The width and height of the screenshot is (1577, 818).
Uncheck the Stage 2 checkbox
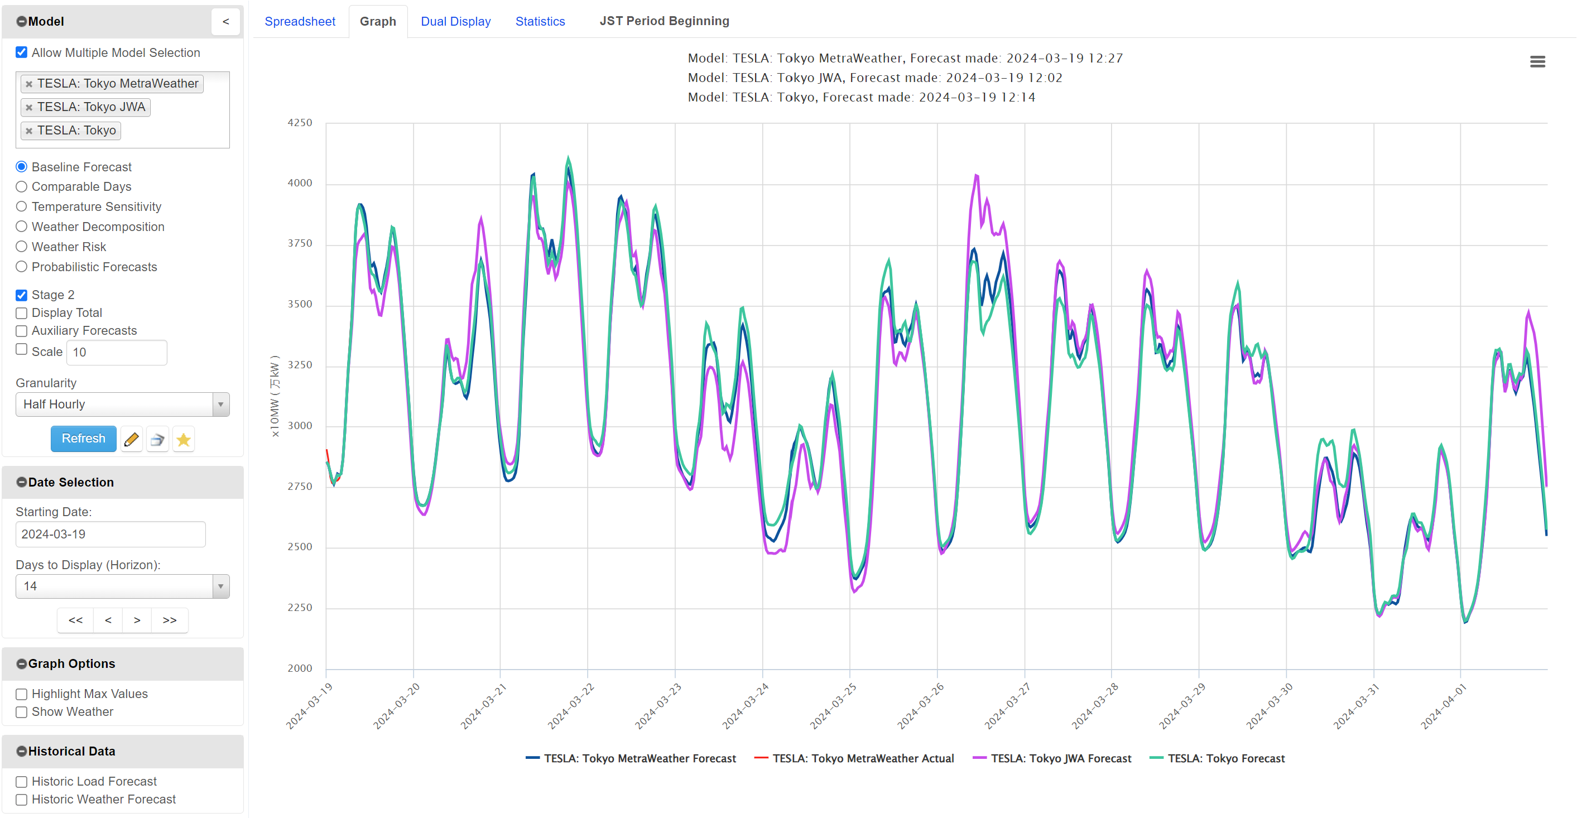coord(21,295)
